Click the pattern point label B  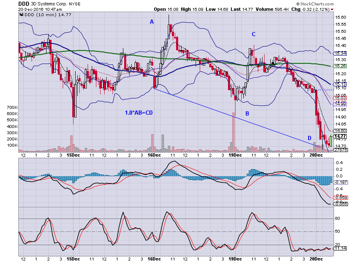tap(247, 113)
